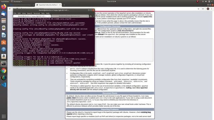Expand the system menu arrow
Screen dimensions: 214x120
click(x=212, y=1)
